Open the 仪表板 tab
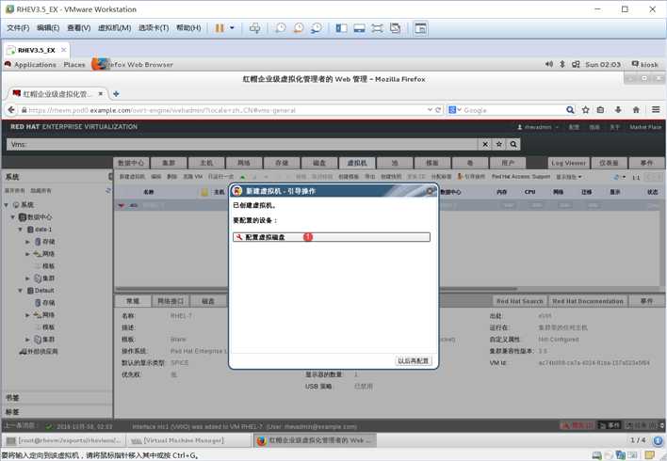Viewport: 667px width, 461px height. click(x=609, y=163)
